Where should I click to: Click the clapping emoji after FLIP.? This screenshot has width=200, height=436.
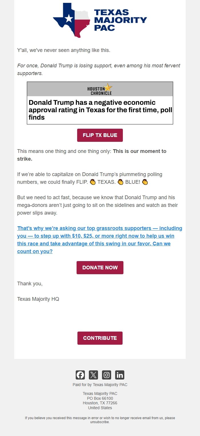pyautogui.click(x=93, y=182)
